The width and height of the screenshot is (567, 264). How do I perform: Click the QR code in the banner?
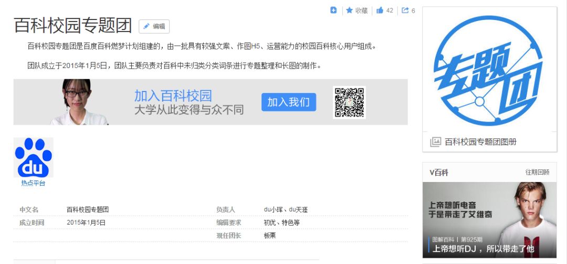[x=349, y=102]
